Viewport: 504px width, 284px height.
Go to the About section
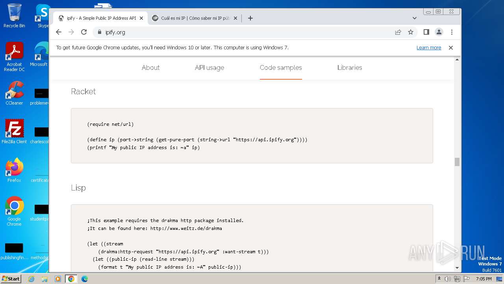[150, 67]
